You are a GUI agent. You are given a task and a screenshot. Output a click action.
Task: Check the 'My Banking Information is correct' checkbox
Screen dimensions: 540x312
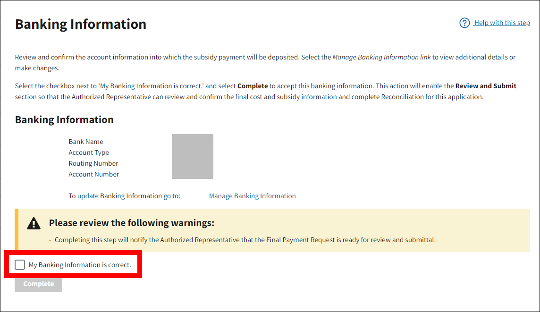point(20,265)
